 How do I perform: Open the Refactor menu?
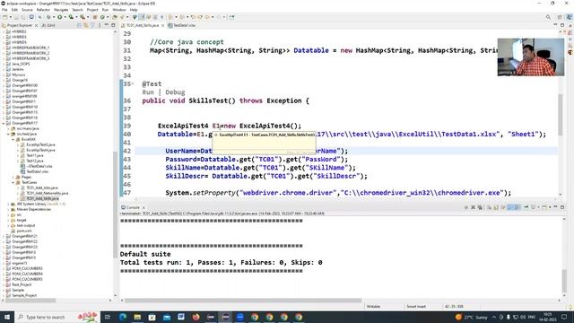point(43,10)
